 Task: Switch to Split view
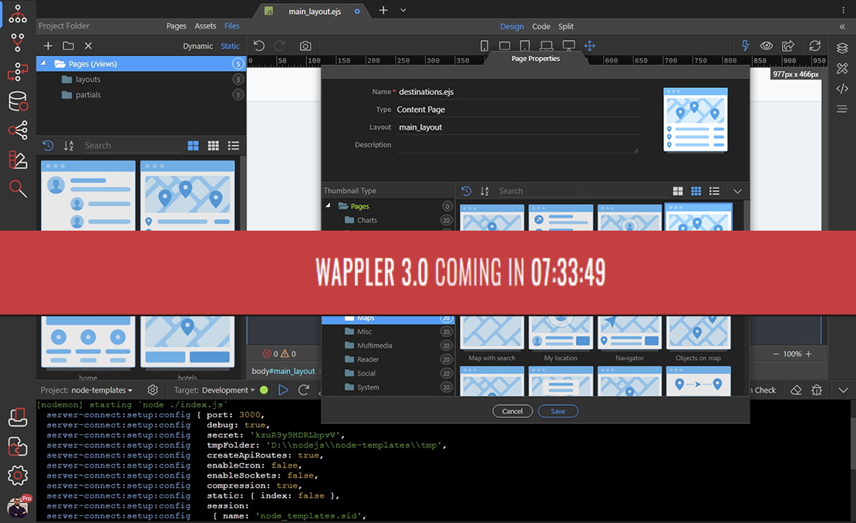pyautogui.click(x=565, y=26)
